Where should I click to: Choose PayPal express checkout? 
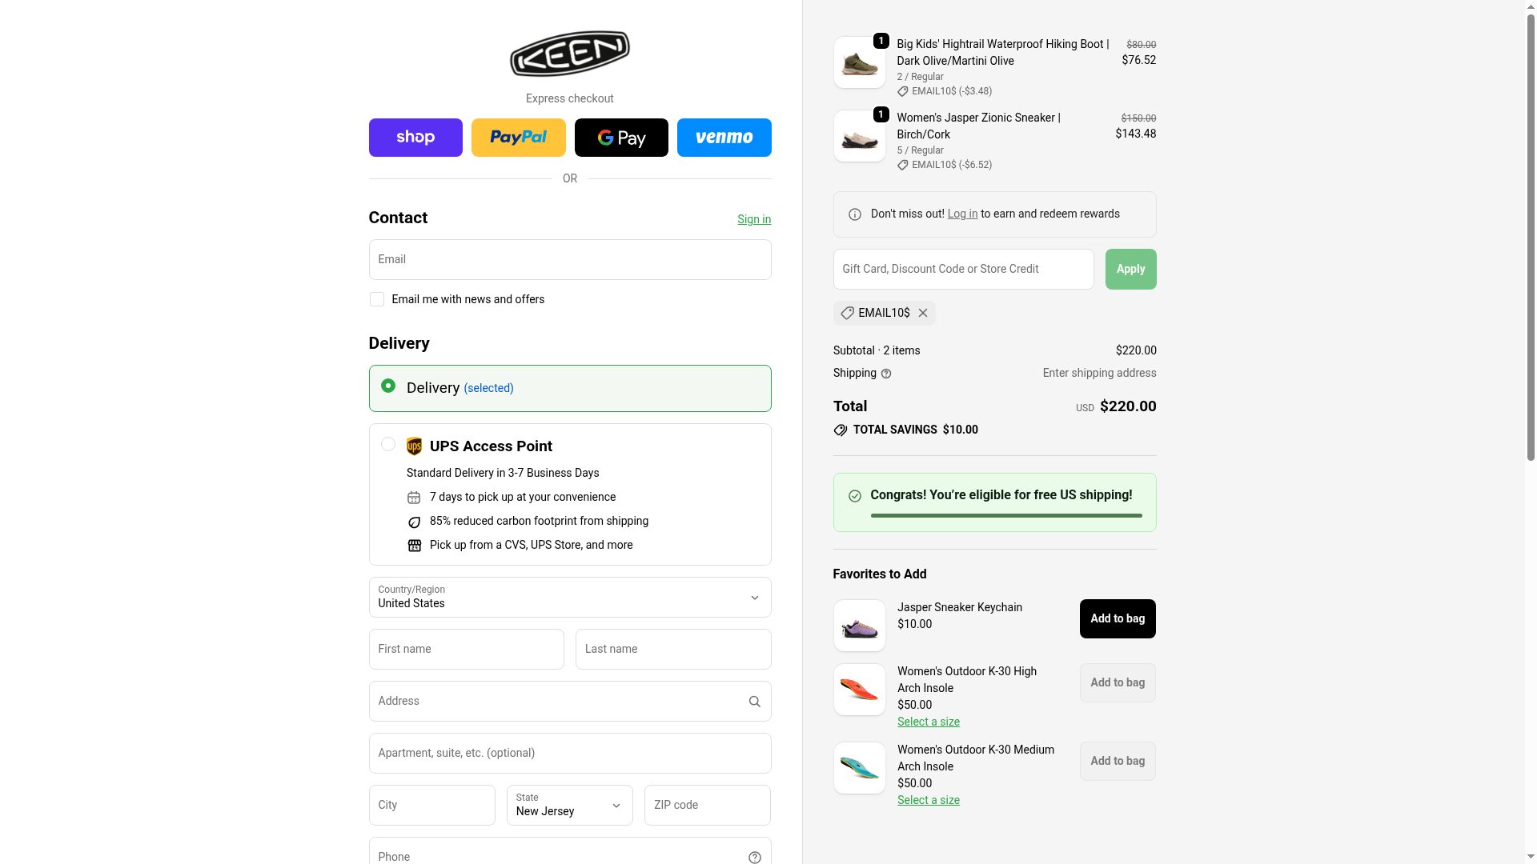[518, 138]
